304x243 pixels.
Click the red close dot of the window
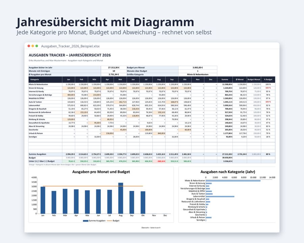click(29, 46)
